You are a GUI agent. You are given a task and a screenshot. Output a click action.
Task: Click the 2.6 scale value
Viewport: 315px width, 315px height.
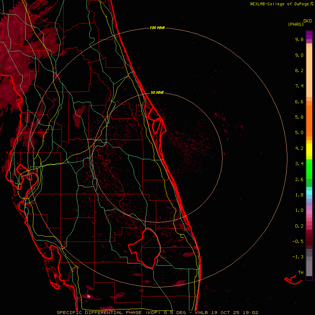tap(299, 180)
